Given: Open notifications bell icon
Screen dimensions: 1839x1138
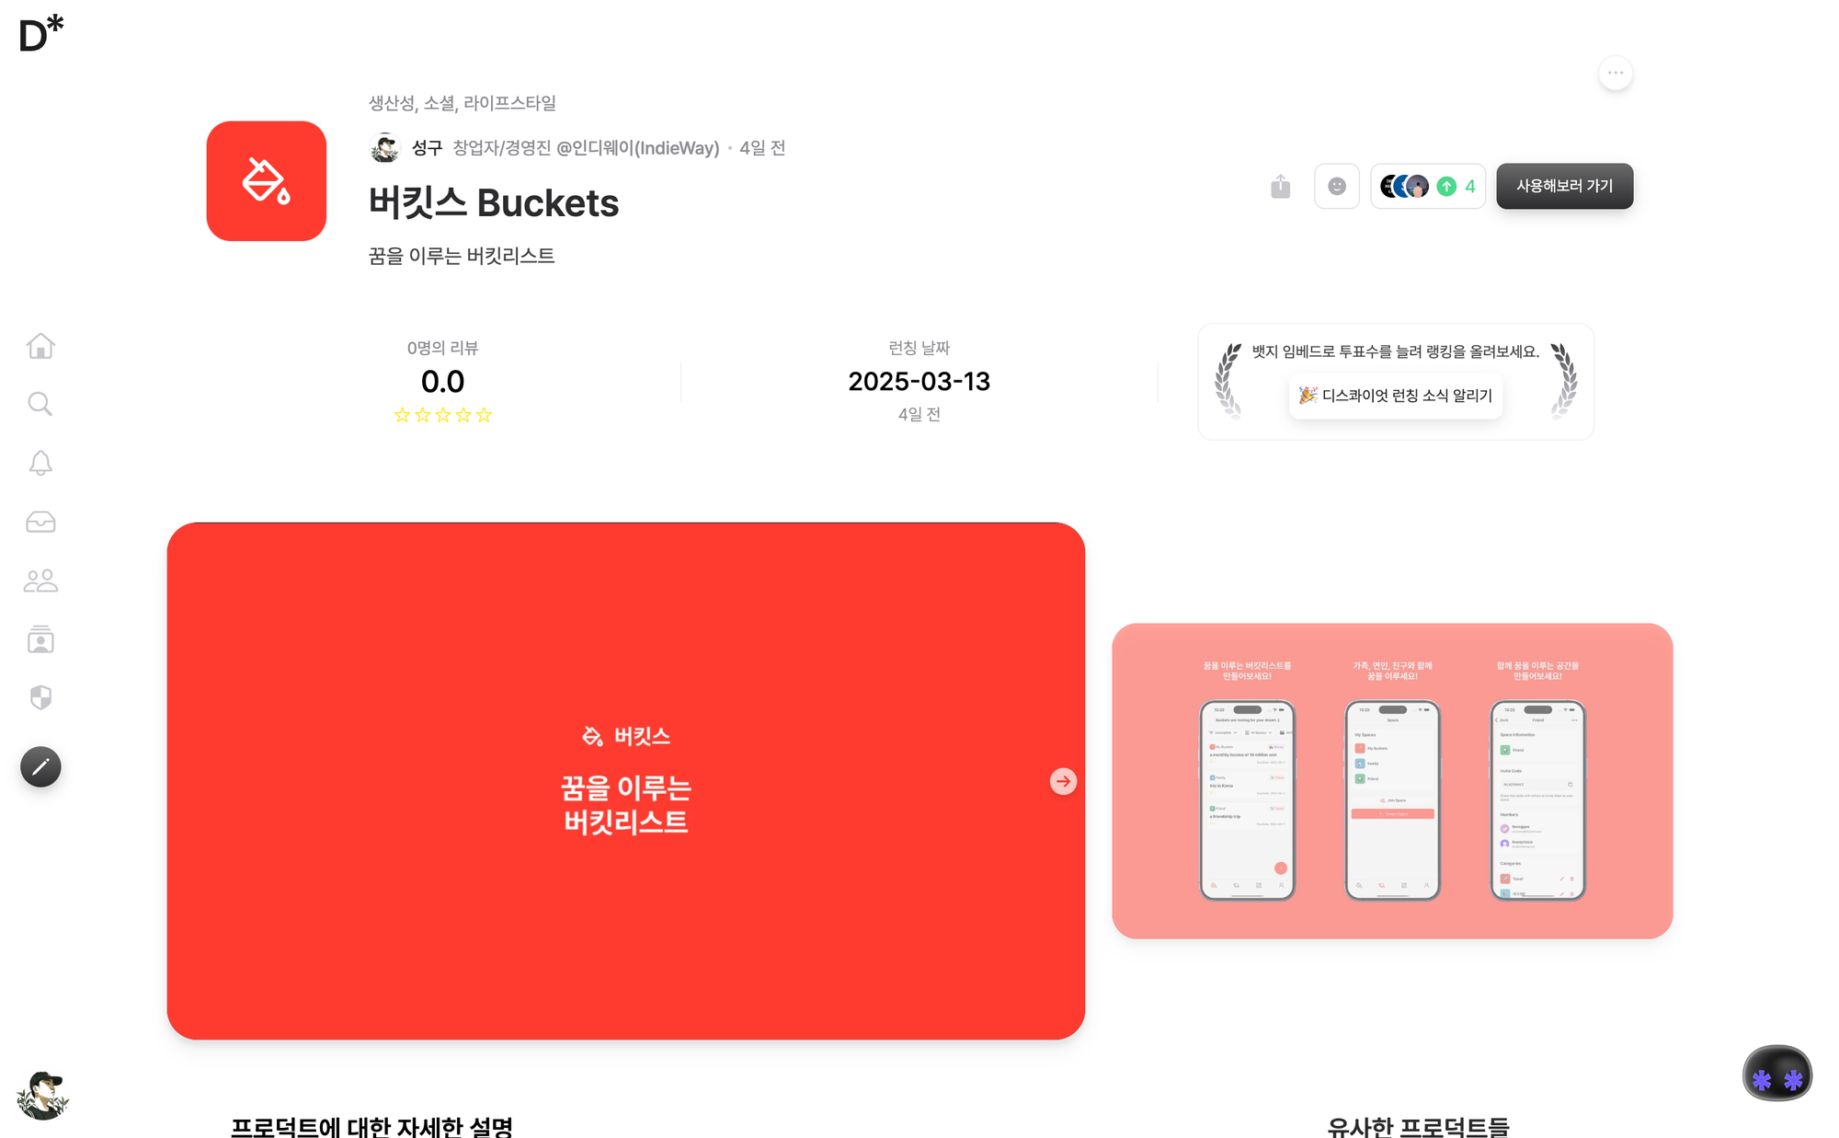Looking at the screenshot, I should [40, 463].
